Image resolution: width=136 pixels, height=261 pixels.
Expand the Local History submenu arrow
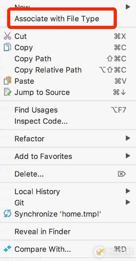128,191
